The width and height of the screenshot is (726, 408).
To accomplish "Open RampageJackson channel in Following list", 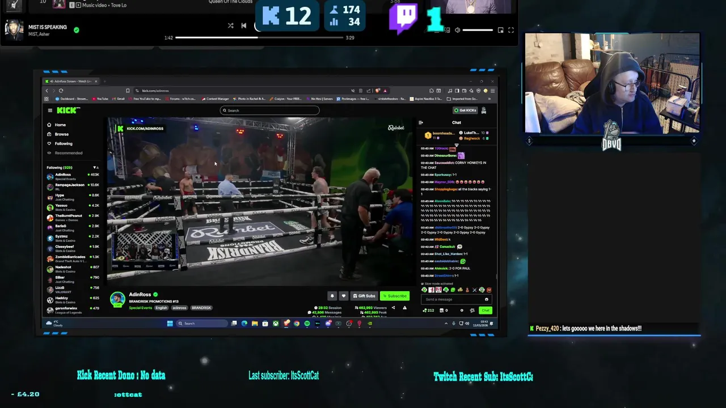I will (x=73, y=186).
